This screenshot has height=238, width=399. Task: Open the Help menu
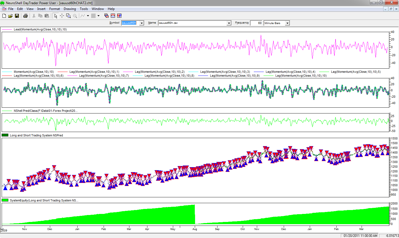pos(111,9)
